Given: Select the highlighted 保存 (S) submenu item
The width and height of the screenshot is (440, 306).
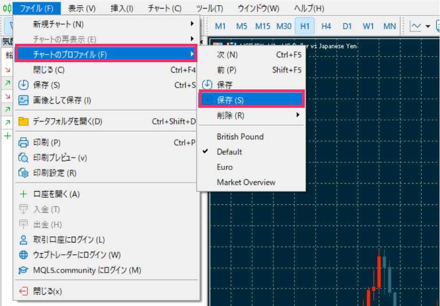Looking at the screenshot, I should coord(230,100).
